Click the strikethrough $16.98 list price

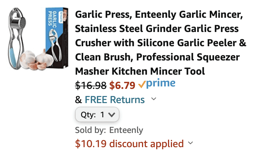point(91,85)
